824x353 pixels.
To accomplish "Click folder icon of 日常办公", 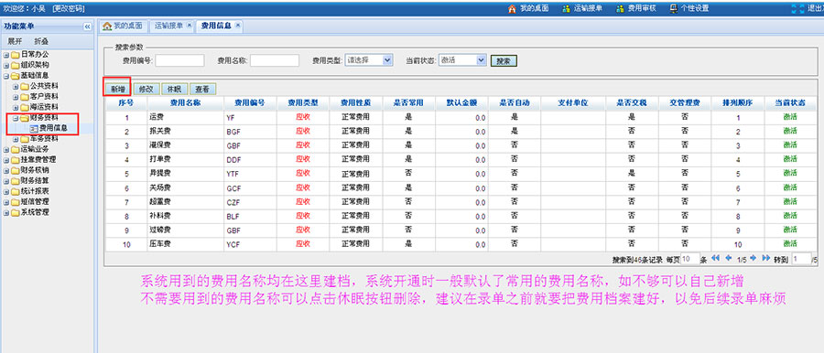I will click(x=16, y=55).
